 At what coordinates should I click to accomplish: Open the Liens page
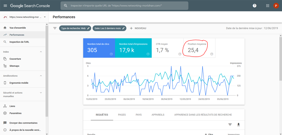point(23,106)
